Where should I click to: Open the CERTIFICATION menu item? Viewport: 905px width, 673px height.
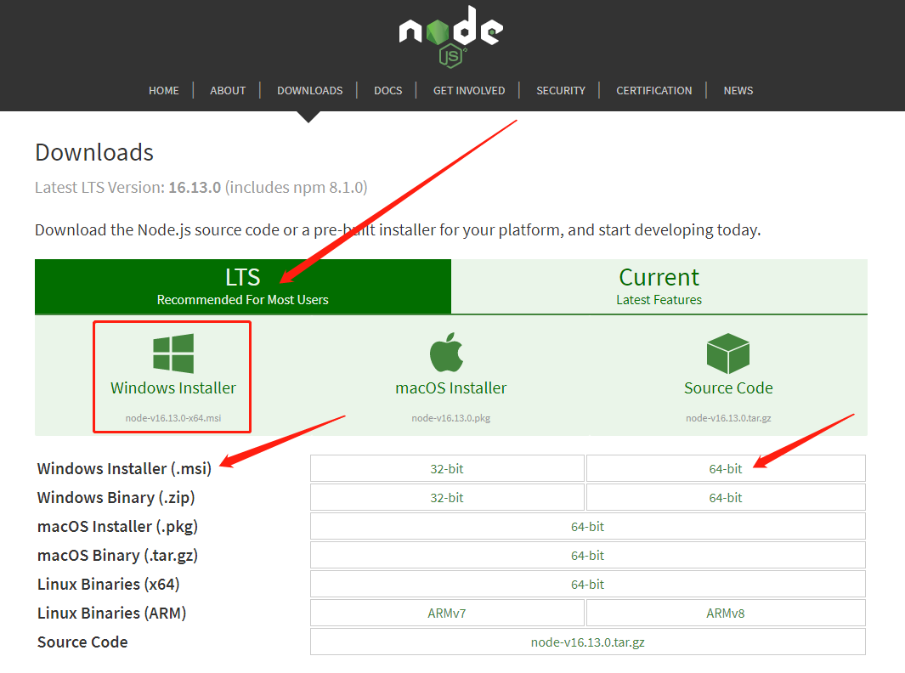pos(654,91)
